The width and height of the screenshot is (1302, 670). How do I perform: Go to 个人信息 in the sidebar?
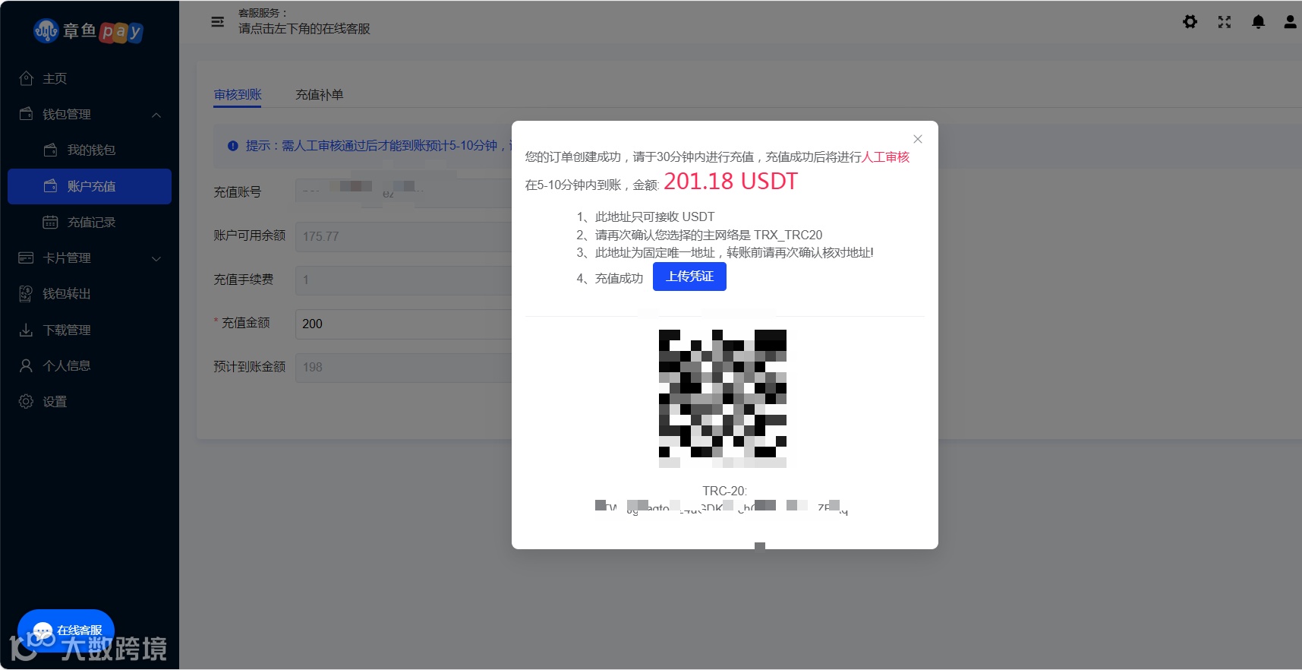(90, 365)
